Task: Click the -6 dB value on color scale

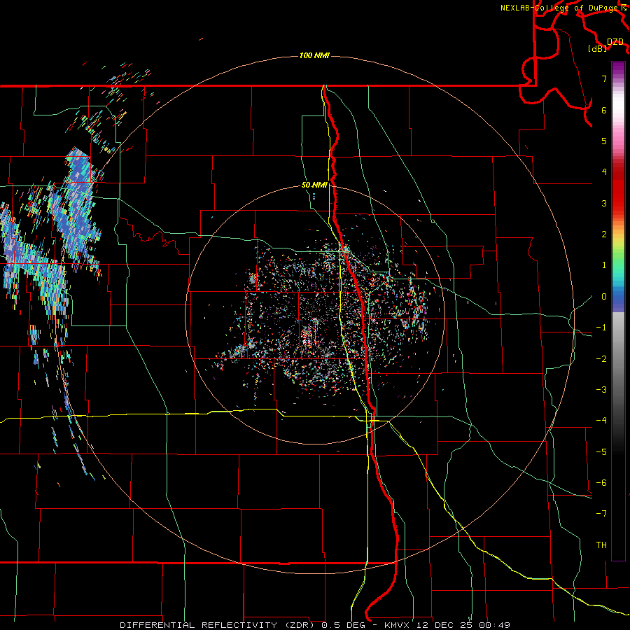Action: [601, 483]
